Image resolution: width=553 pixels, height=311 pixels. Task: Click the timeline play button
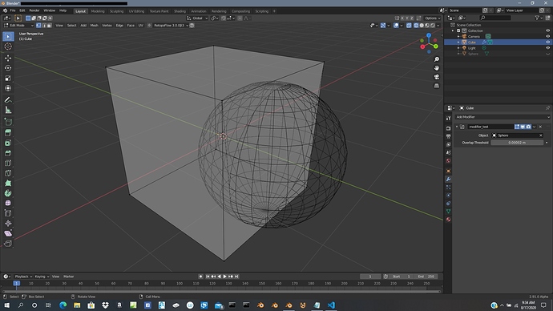[224, 277]
